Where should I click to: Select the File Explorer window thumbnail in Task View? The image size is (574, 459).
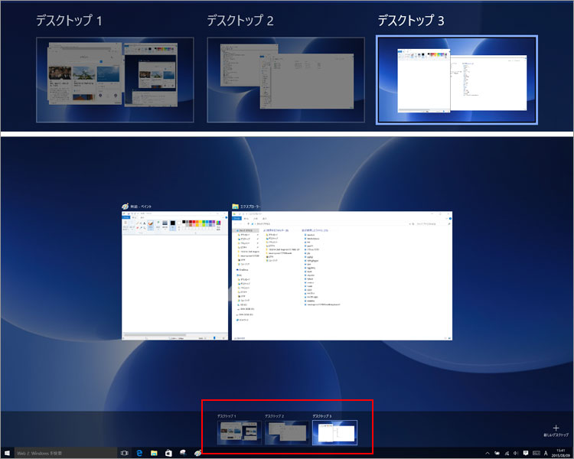tap(342, 275)
